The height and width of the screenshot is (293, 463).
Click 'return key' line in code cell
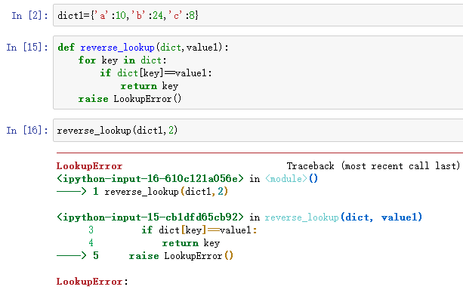coord(150,86)
